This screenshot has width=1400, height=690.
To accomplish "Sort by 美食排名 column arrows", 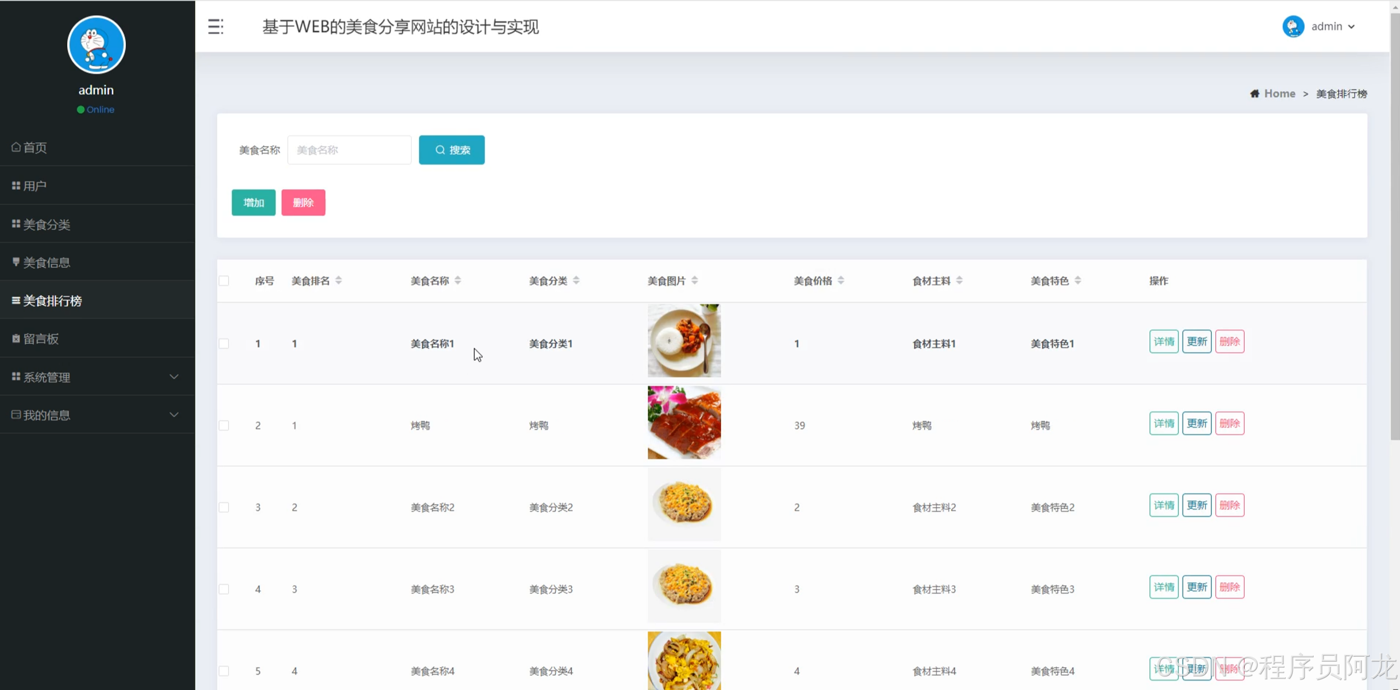I will pos(339,280).
